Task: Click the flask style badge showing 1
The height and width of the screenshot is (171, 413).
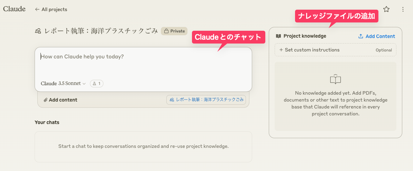Action: (97, 83)
